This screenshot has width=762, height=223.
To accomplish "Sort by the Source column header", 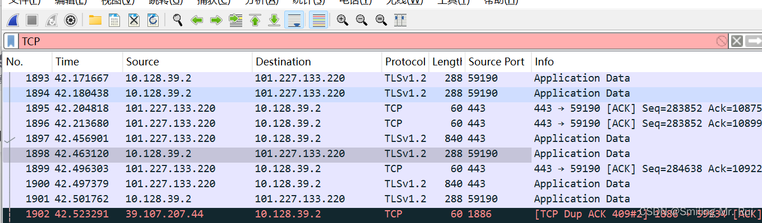I will 187,61.
